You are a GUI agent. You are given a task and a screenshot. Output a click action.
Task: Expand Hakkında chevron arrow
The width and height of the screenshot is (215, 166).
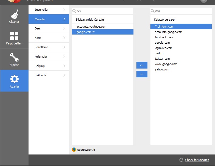click(x=64, y=75)
